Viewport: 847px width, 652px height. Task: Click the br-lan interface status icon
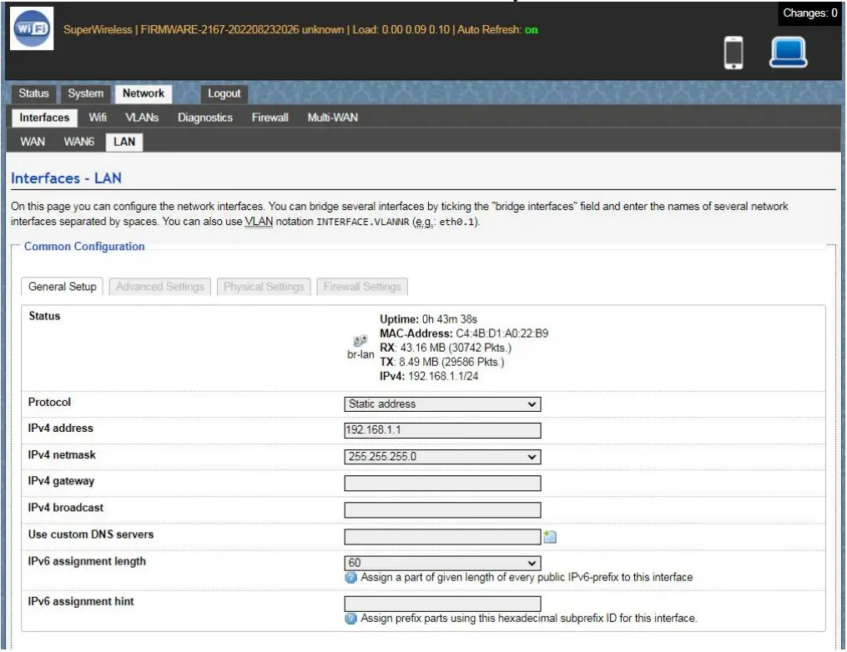click(x=360, y=341)
